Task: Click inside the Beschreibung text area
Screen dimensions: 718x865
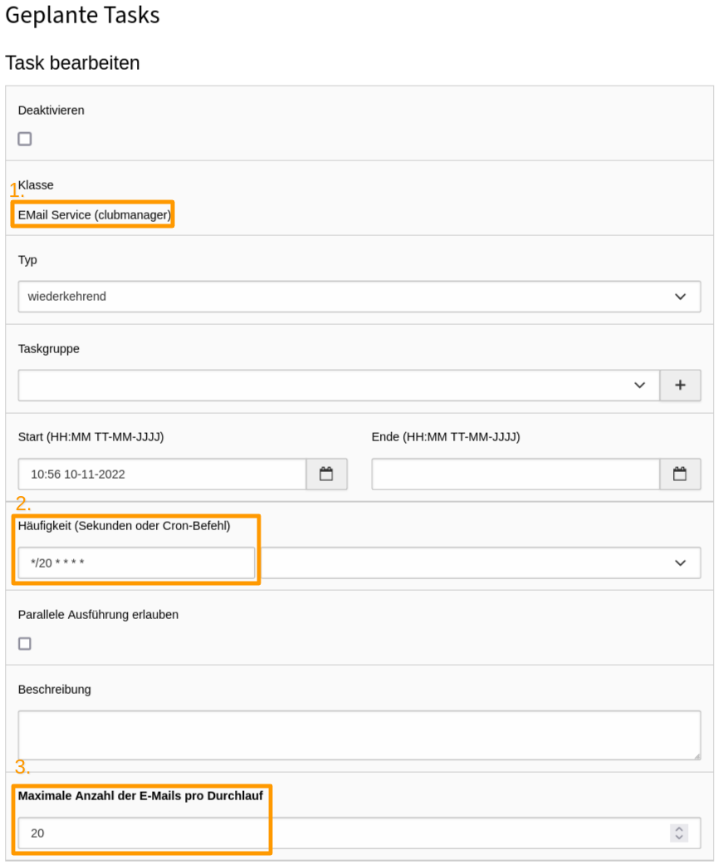Action: coord(357,735)
